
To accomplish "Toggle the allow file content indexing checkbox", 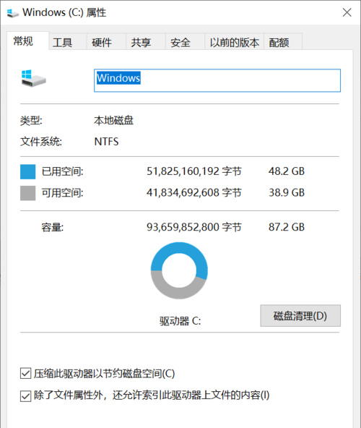I will click(x=25, y=396).
